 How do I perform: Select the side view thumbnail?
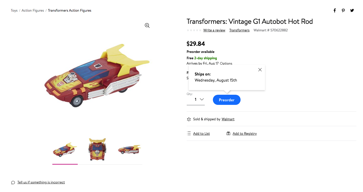[129, 149]
